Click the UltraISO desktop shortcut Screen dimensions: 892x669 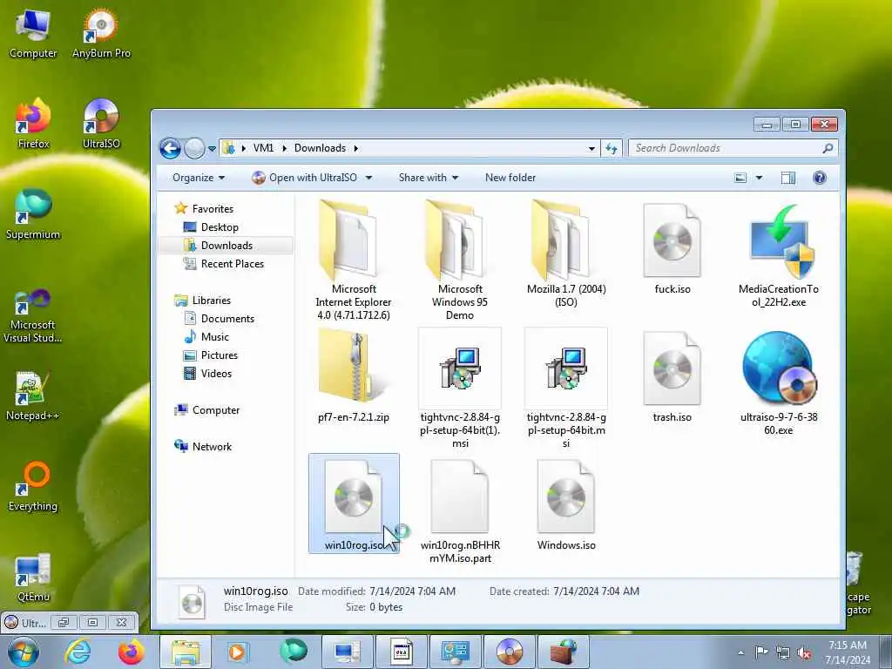pos(101,124)
